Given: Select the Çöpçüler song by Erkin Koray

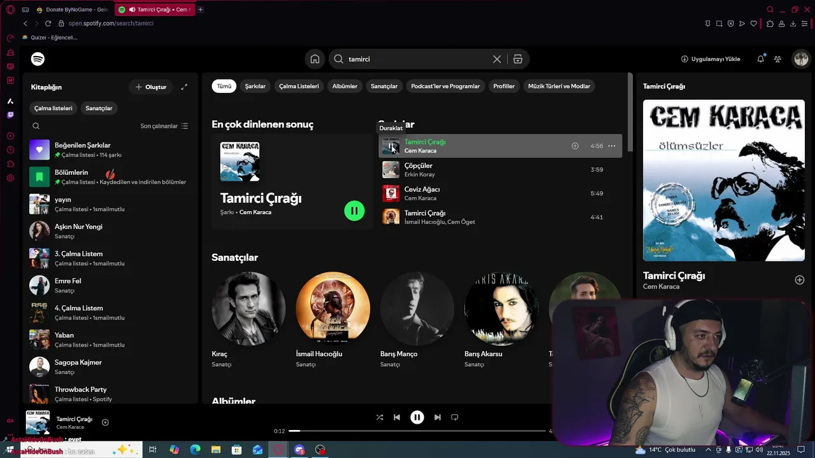Looking at the screenshot, I should click(x=500, y=170).
